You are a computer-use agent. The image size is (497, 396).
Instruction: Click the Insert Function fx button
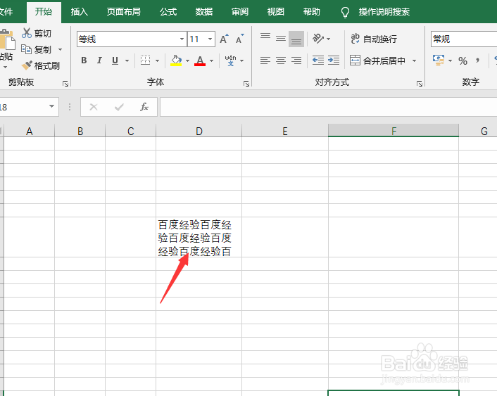(x=144, y=107)
